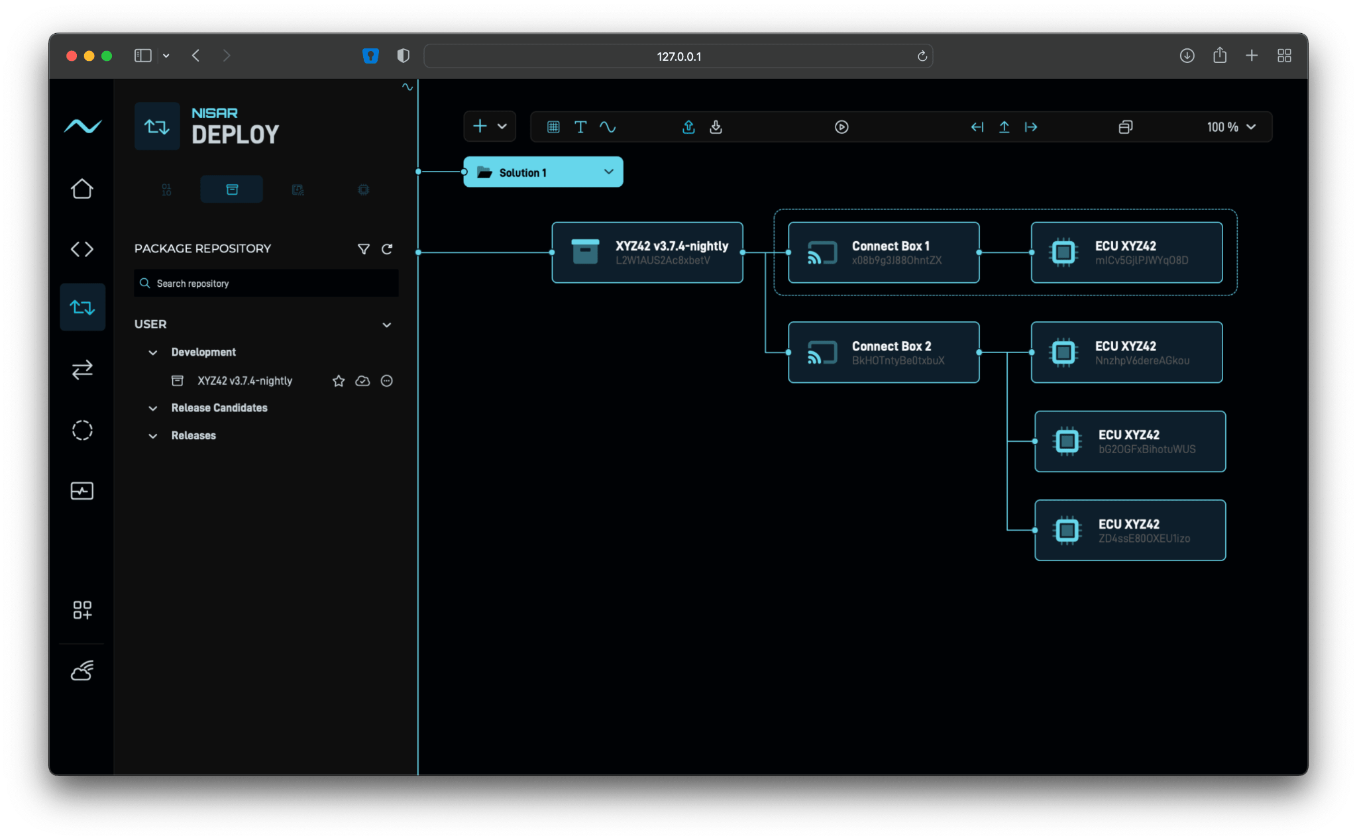This screenshot has height=840, width=1357.
Task: Refresh the package repository
Action: tap(387, 249)
